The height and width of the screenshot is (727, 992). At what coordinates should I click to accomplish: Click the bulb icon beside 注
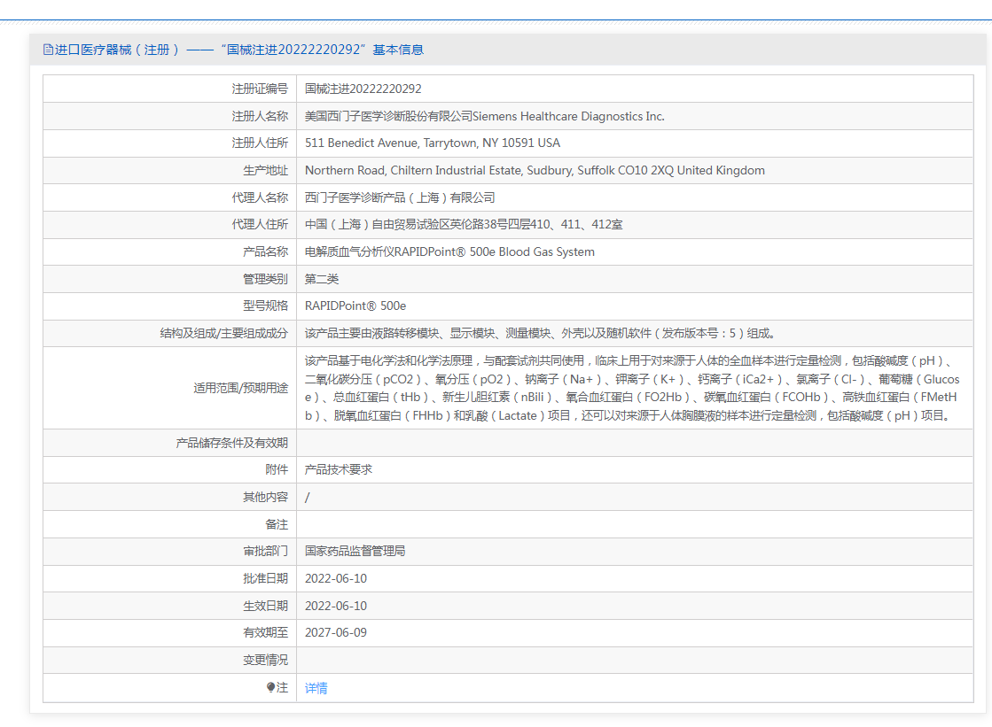point(270,687)
